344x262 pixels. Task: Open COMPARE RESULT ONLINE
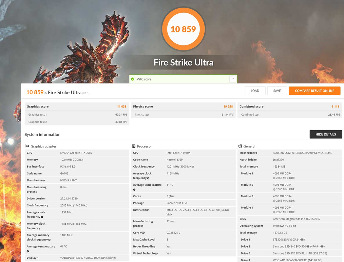point(315,91)
